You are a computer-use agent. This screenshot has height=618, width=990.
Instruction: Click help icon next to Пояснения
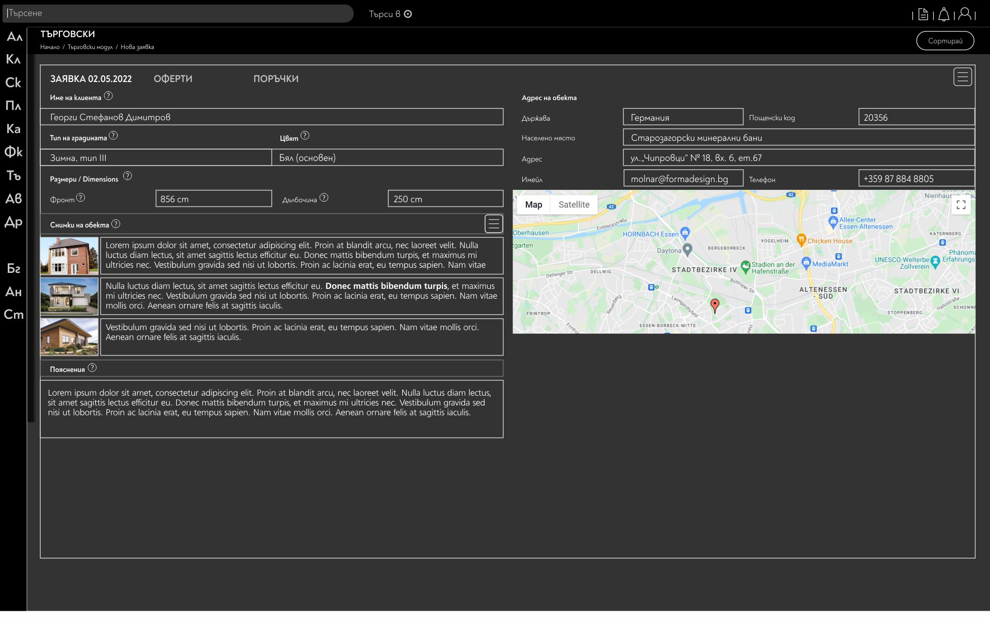[92, 368]
